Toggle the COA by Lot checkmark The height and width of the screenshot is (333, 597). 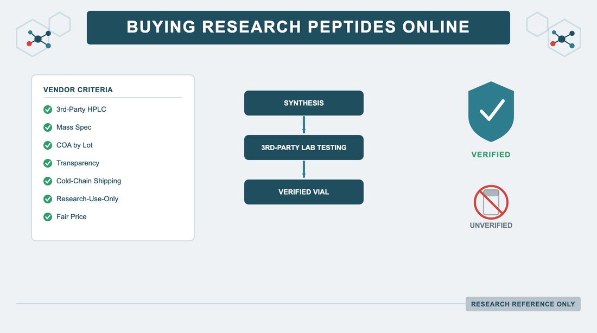point(48,145)
